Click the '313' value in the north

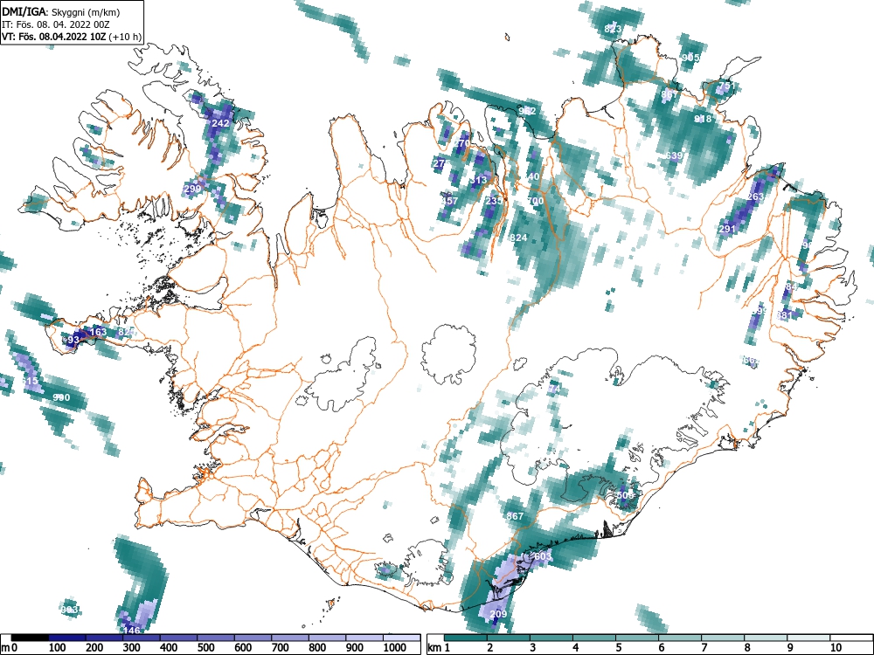point(478,180)
